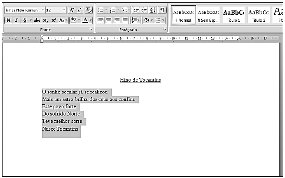Expand the line spacing dropdown
Image resolution: width=285 pixels, height=178 pixels.
[139, 20]
